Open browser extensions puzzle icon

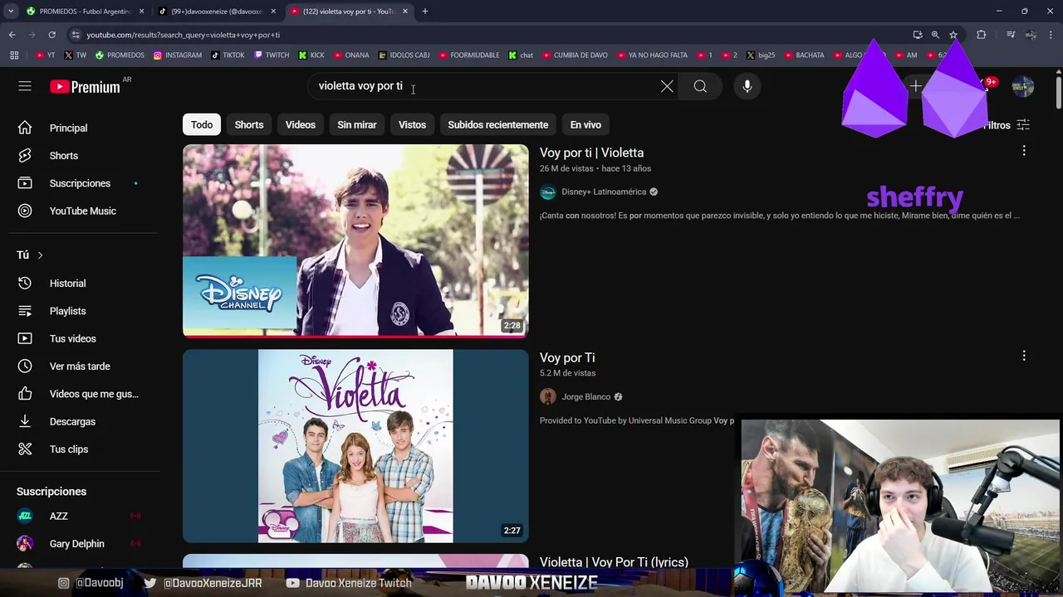(982, 35)
